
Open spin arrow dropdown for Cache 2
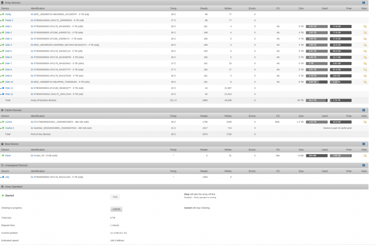(x=1, y=128)
